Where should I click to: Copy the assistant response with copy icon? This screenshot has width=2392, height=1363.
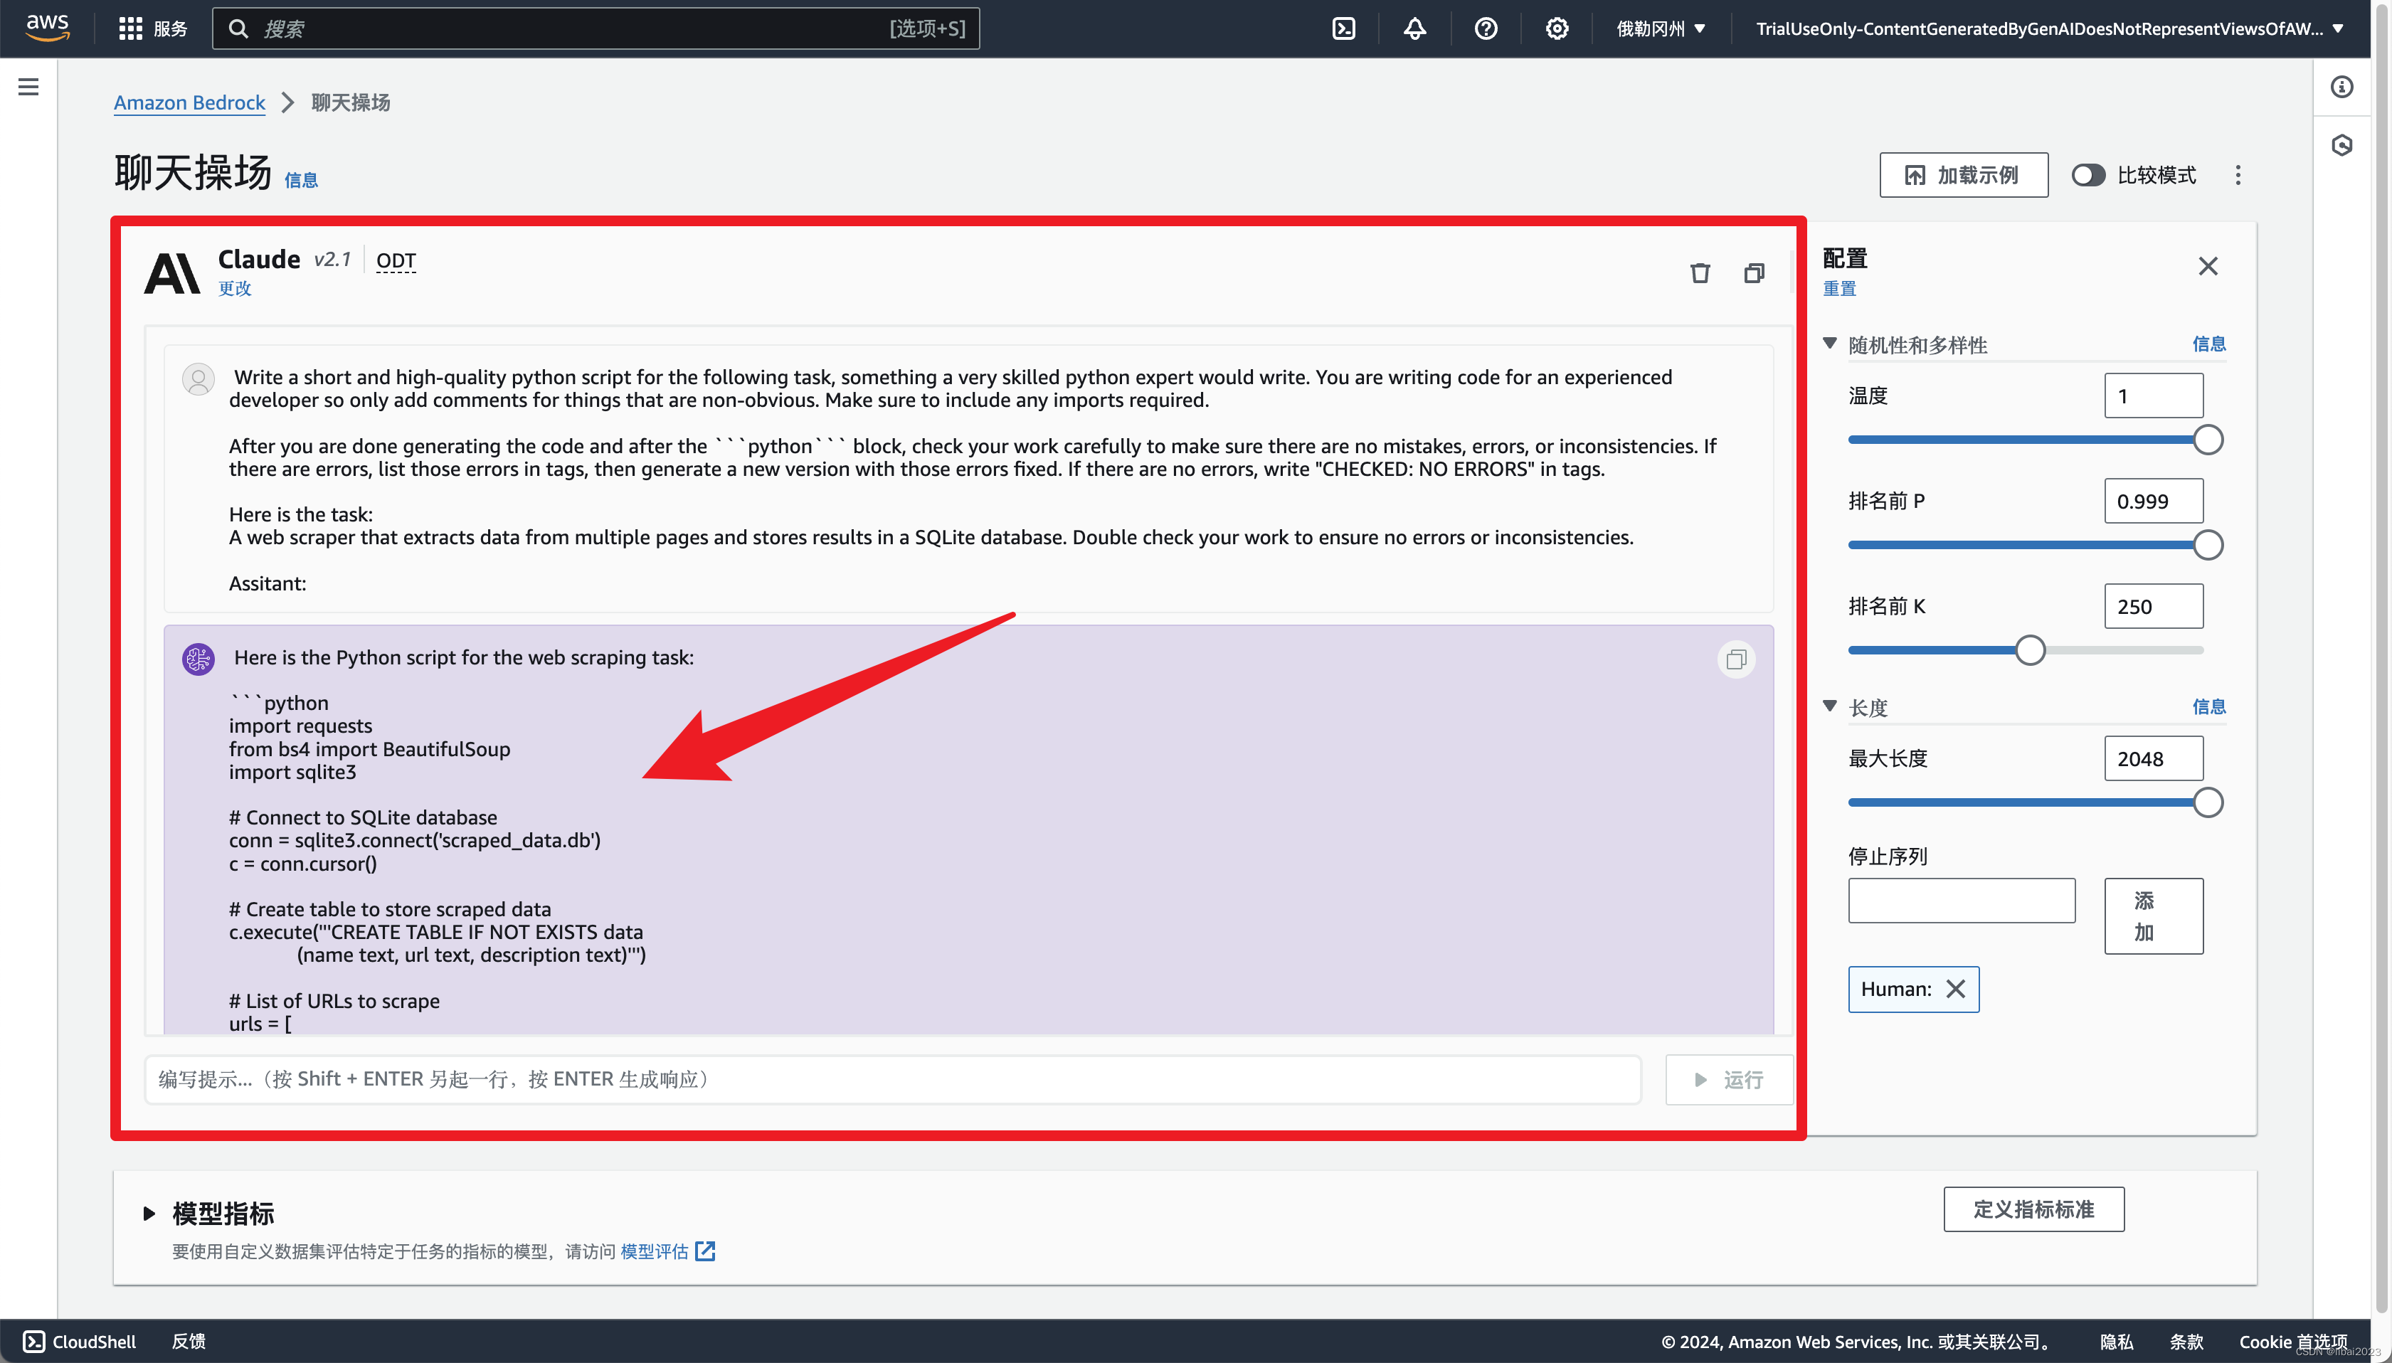1737,659
